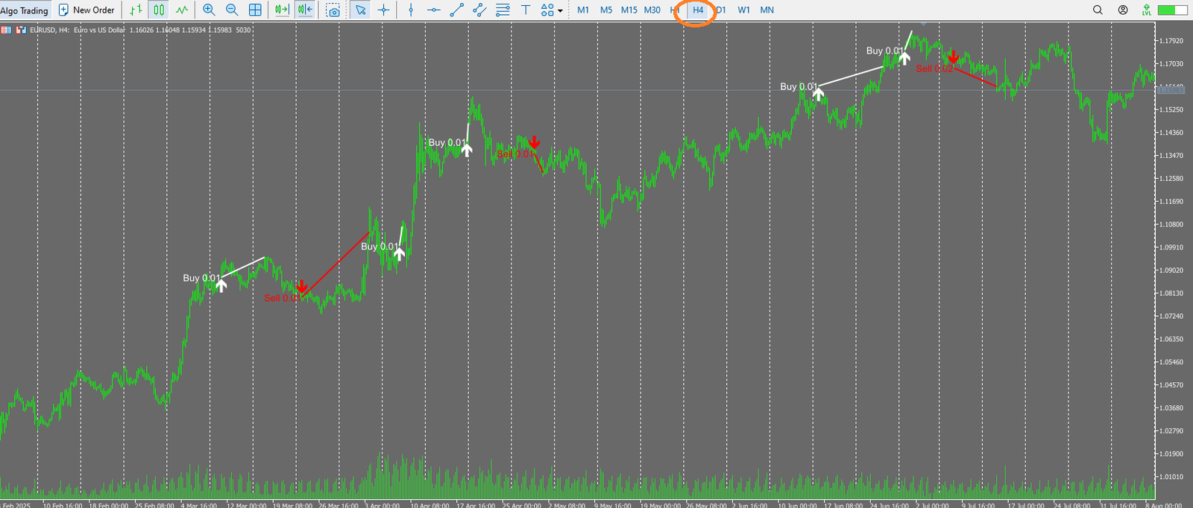
Task: Switch timeframe to M5
Action: (606, 10)
